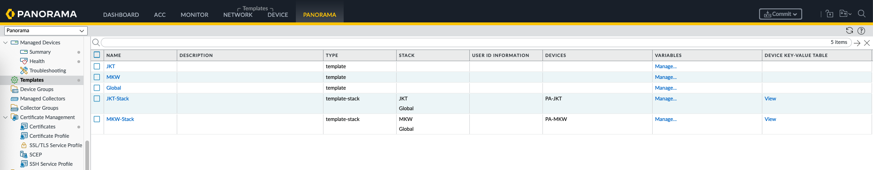This screenshot has width=873, height=170.
Task: Select Device Groups in the sidebar
Action: [x=37, y=89]
